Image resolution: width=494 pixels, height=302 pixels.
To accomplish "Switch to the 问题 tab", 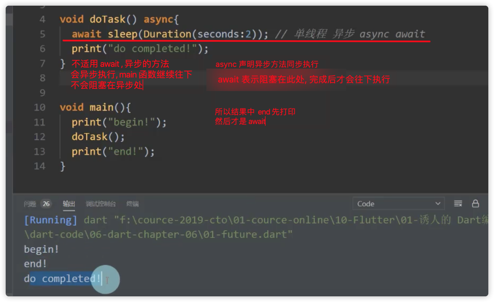I will coord(30,204).
